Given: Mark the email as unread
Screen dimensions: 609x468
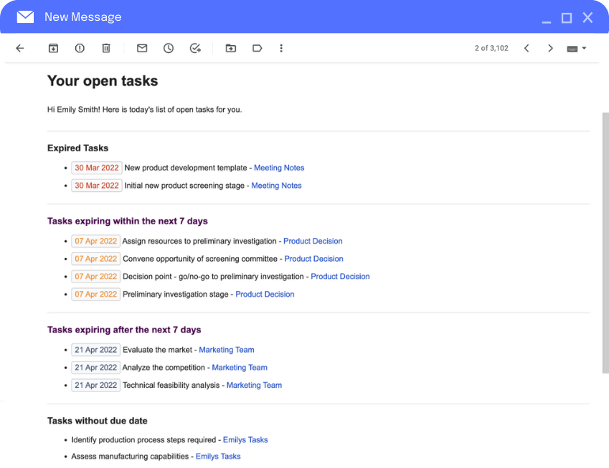Looking at the screenshot, I should (141, 48).
